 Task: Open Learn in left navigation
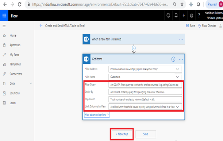12,103
